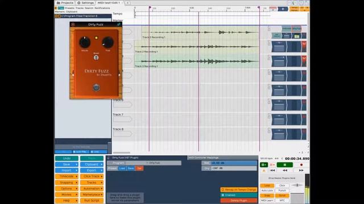Save the plugin preset
Screen dimensions: 364x204
click(131, 168)
